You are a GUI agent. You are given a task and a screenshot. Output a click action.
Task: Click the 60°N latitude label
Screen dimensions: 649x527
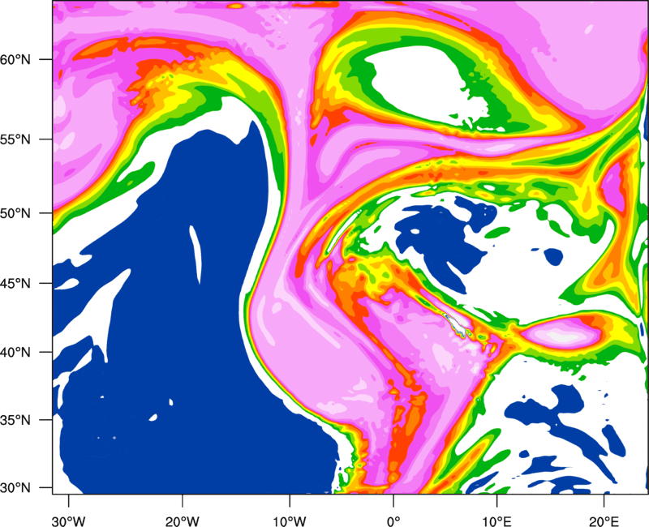tap(15, 59)
